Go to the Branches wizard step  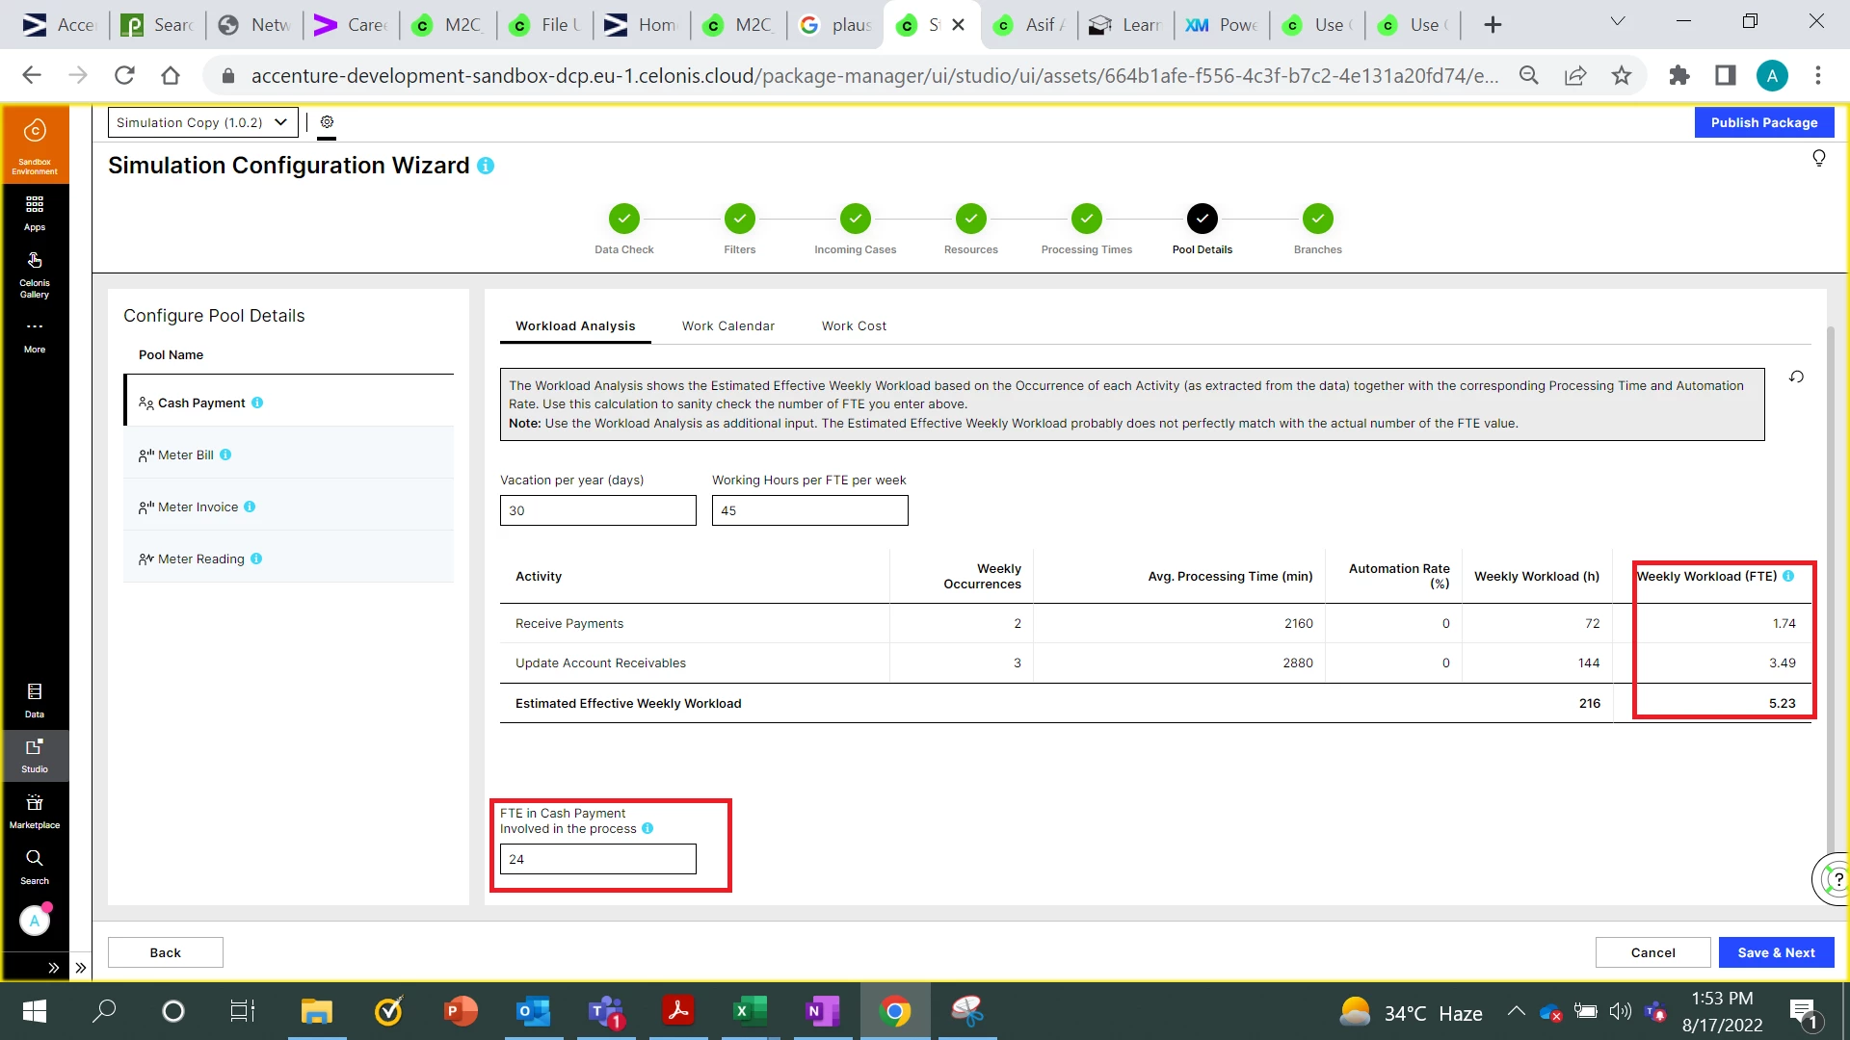[x=1317, y=219]
